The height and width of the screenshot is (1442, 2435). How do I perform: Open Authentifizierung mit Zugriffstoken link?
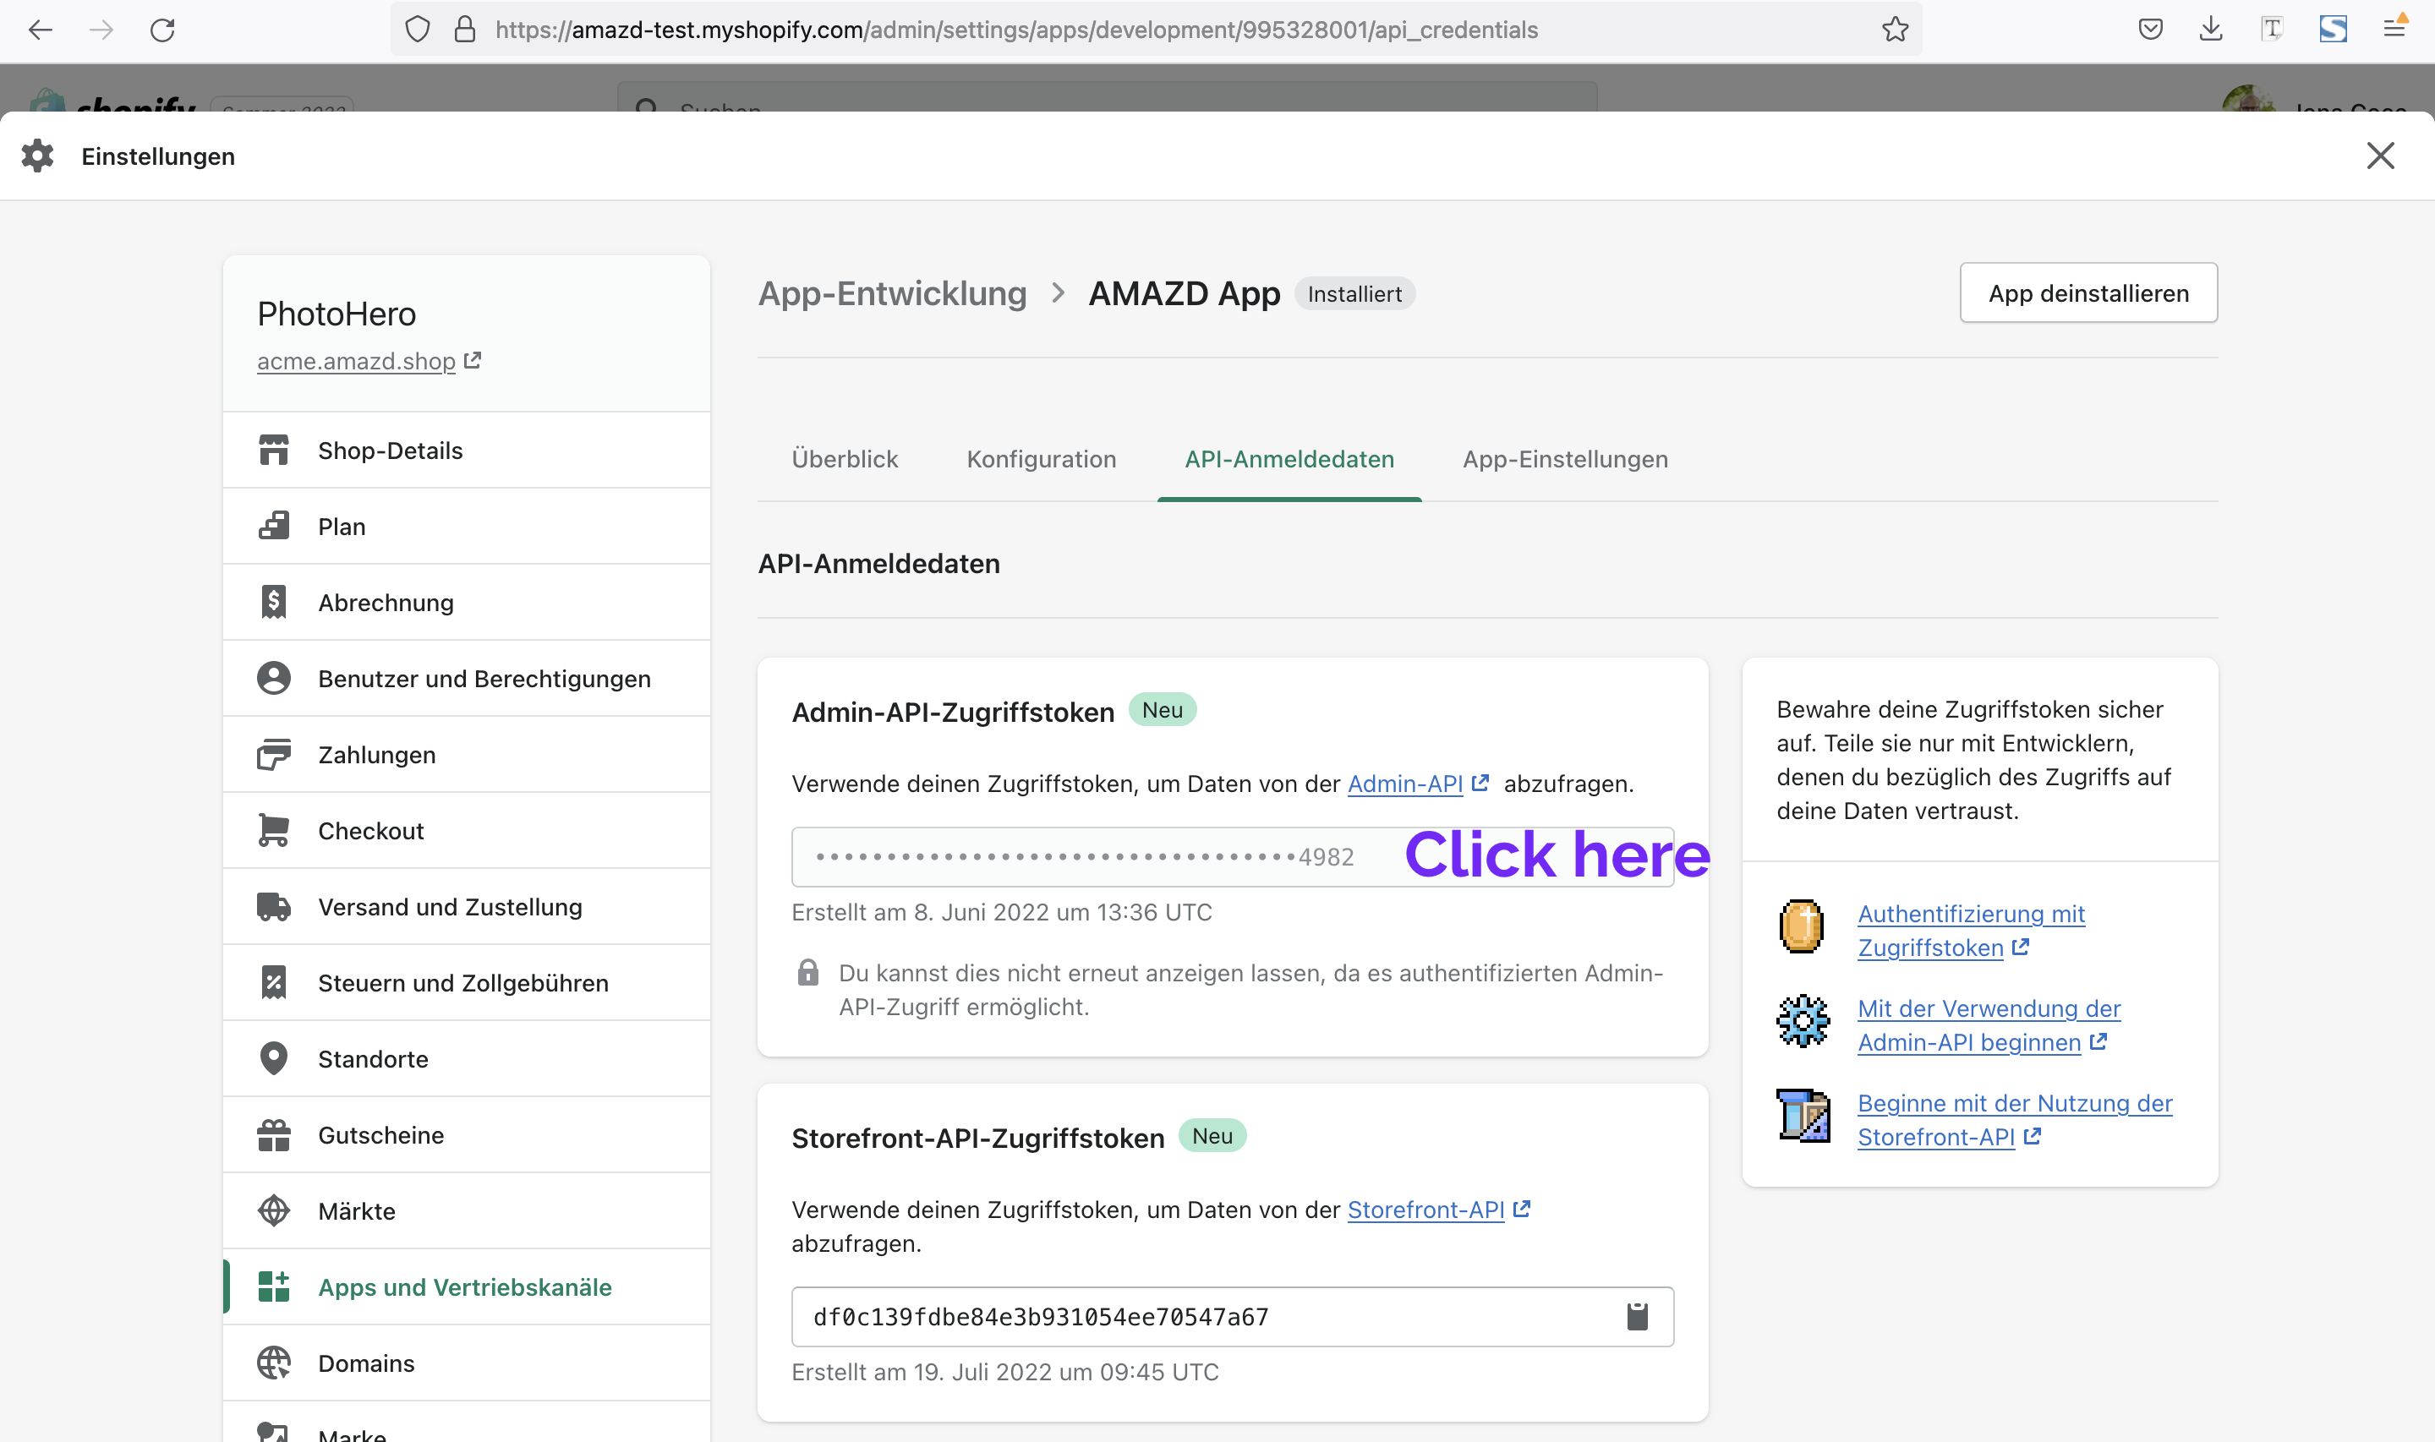coord(1971,930)
